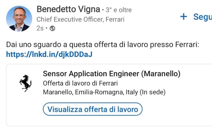Click the globe public visibility icon
The height and width of the screenshot is (128, 212).
pyautogui.click(x=52, y=28)
